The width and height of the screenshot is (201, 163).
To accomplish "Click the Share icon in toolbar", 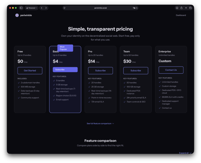I will pyautogui.click(x=181, y=8).
